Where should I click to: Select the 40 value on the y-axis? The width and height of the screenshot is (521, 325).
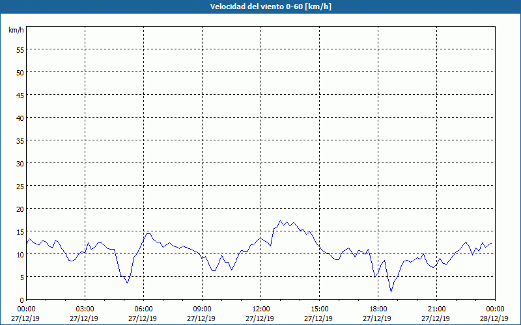pyautogui.click(x=20, y=118)
